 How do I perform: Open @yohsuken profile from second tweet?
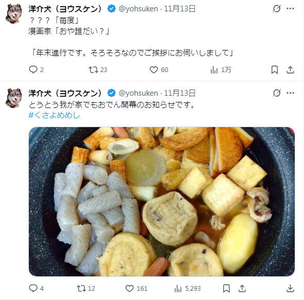tap(138, 93)
